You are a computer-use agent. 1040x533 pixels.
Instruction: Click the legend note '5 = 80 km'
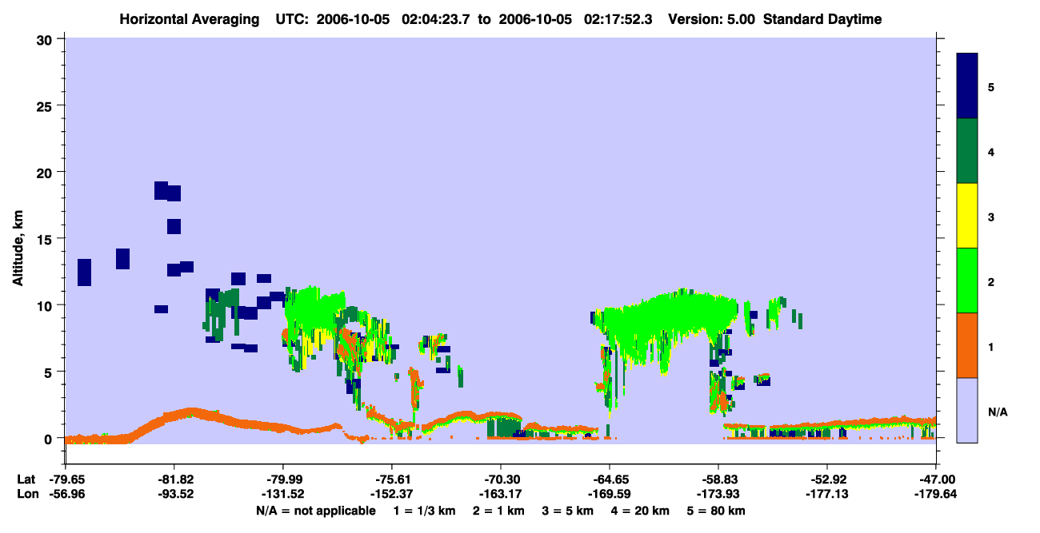click(x=717, y=511)
